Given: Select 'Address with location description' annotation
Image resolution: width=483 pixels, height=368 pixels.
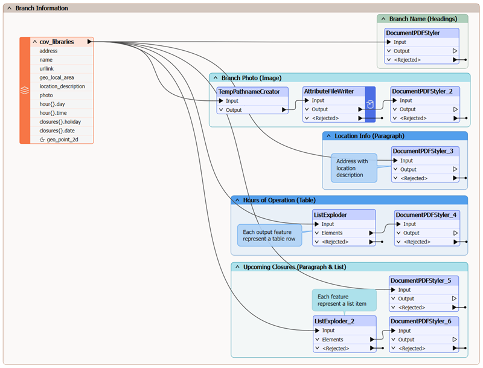Looking at the screenshot, I should tap(354, 168).
